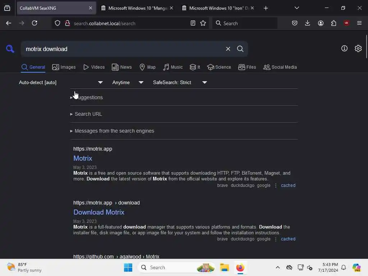Open File Explorer from taskbar
368x276 pixels.
point(224,267)
